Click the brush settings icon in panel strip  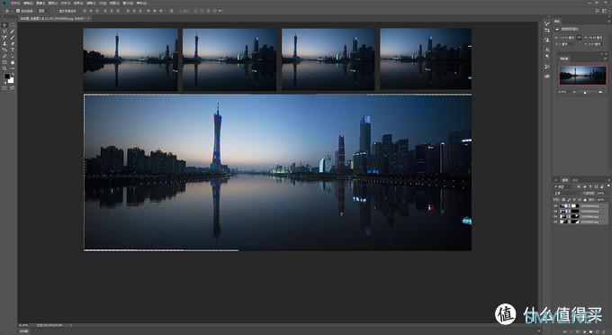[547, 23]
